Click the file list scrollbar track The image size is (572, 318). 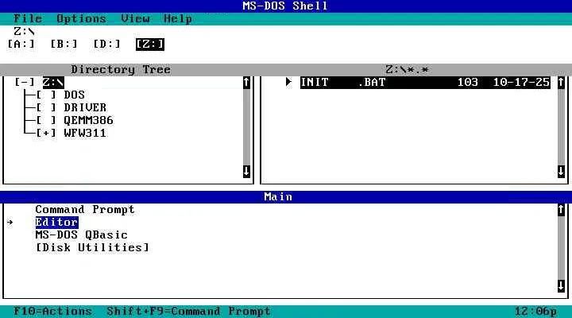[561, 127]
